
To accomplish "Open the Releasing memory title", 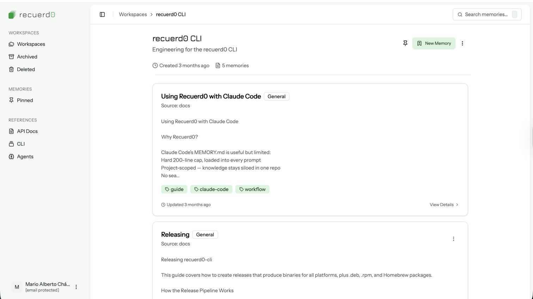I will (x=175, y=235).
